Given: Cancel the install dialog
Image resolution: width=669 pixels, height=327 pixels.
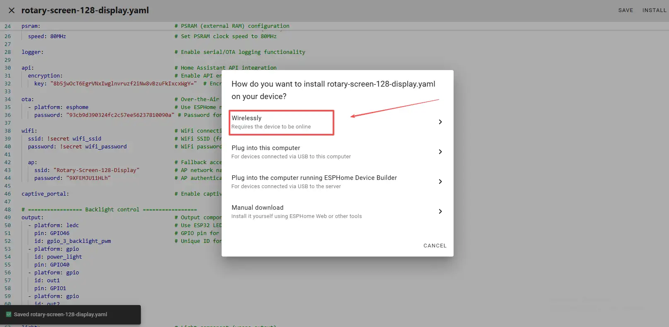Looking at the screenshot, I should [x=435, y=246].
